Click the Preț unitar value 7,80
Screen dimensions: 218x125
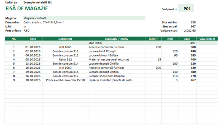coord(26,31)
